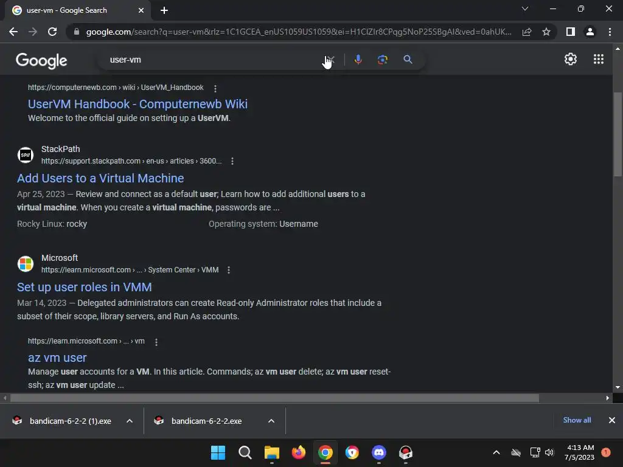Open a new browser tab
The height and width of the screenshot is (467, 623).
click(x=164, y=10)
